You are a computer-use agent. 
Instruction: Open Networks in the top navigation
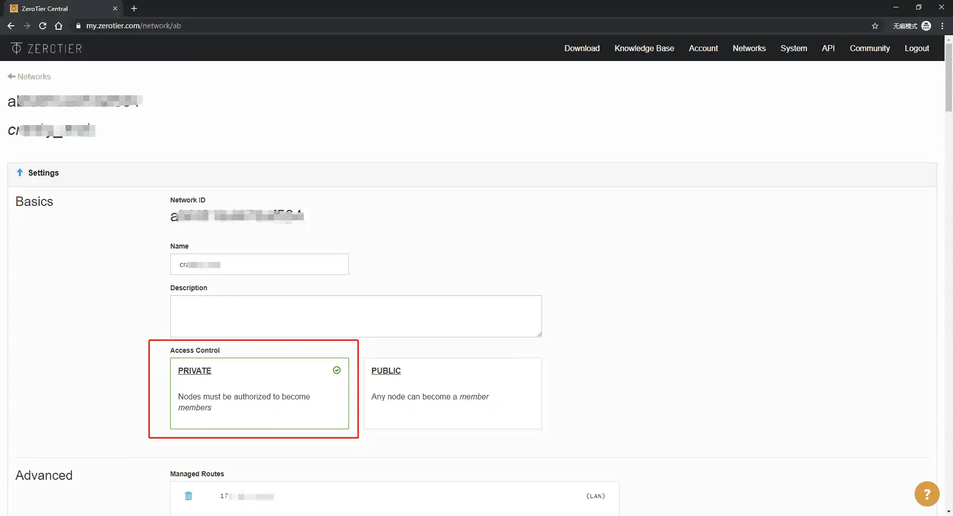pos(749,48)
